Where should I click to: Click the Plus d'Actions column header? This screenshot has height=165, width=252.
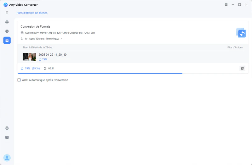pyautogui.click(x=235, y=47)
